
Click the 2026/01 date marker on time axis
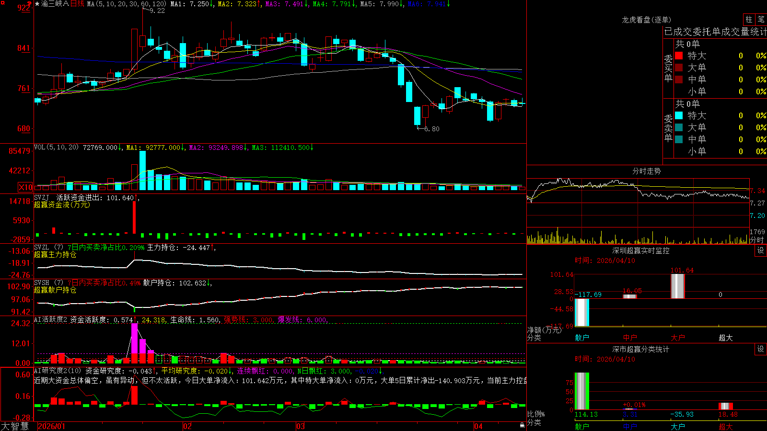pos(51,426)
